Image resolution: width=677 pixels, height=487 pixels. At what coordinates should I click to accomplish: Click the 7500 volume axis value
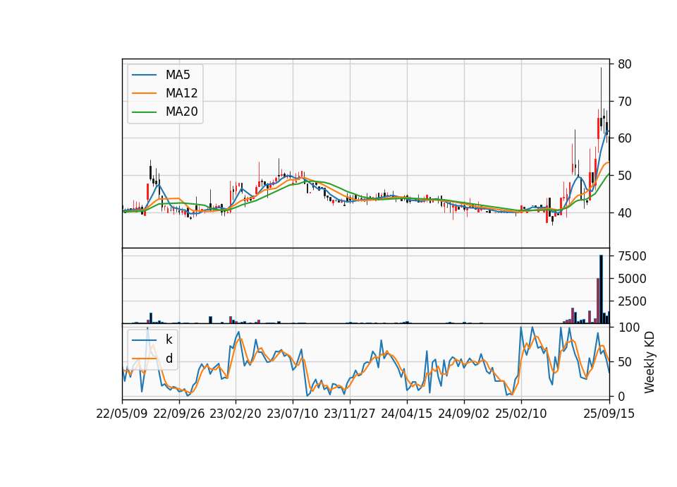[632, 256]
